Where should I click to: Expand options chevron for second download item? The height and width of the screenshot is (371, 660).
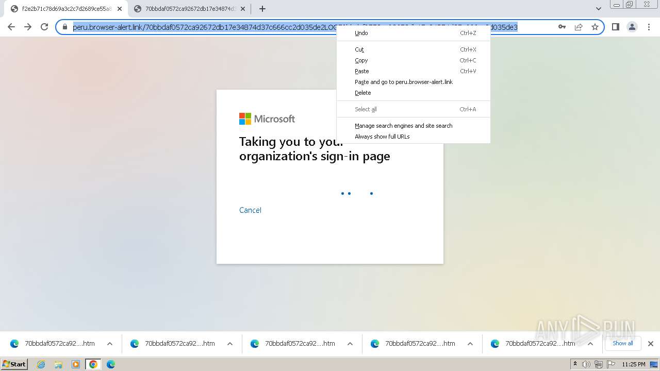pos(230,344)
